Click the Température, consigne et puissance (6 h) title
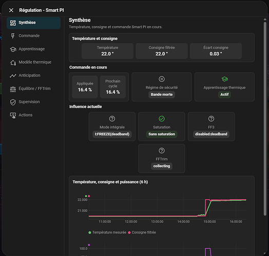 (110, 182)
